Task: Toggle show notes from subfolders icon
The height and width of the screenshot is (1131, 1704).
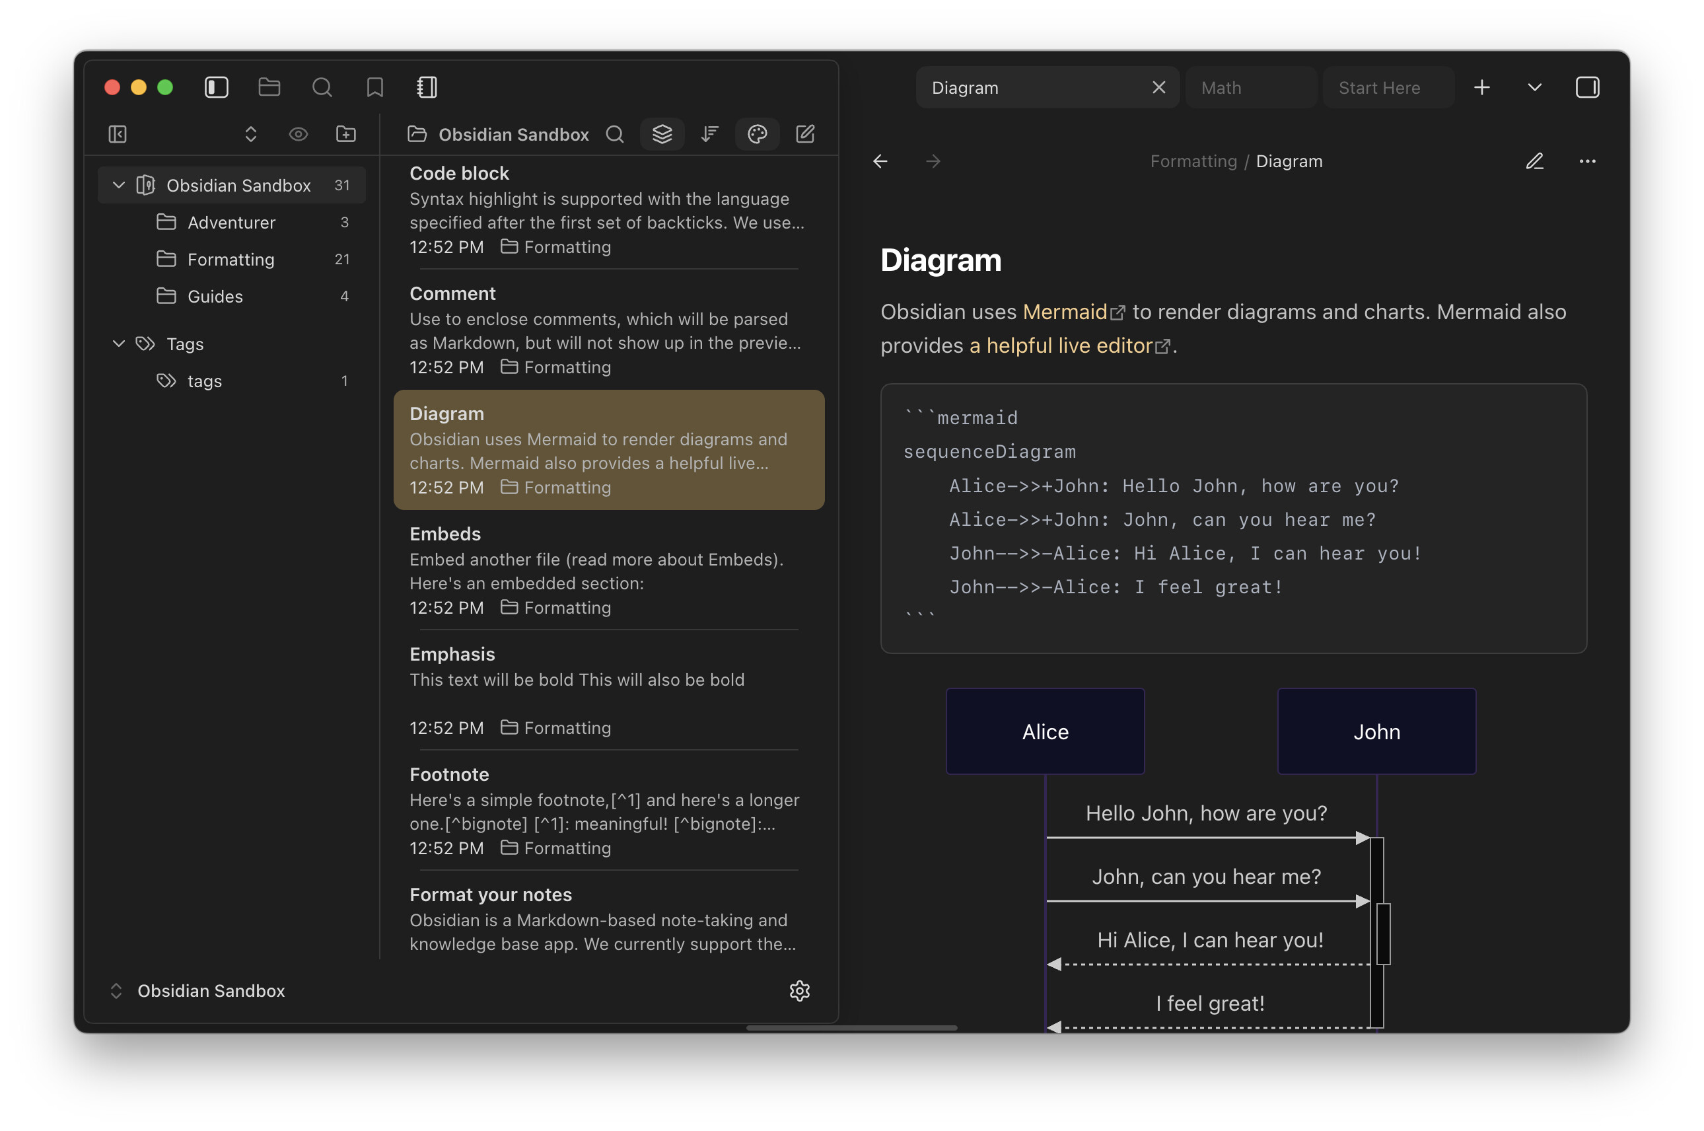Action: click(x=662, y=134)
